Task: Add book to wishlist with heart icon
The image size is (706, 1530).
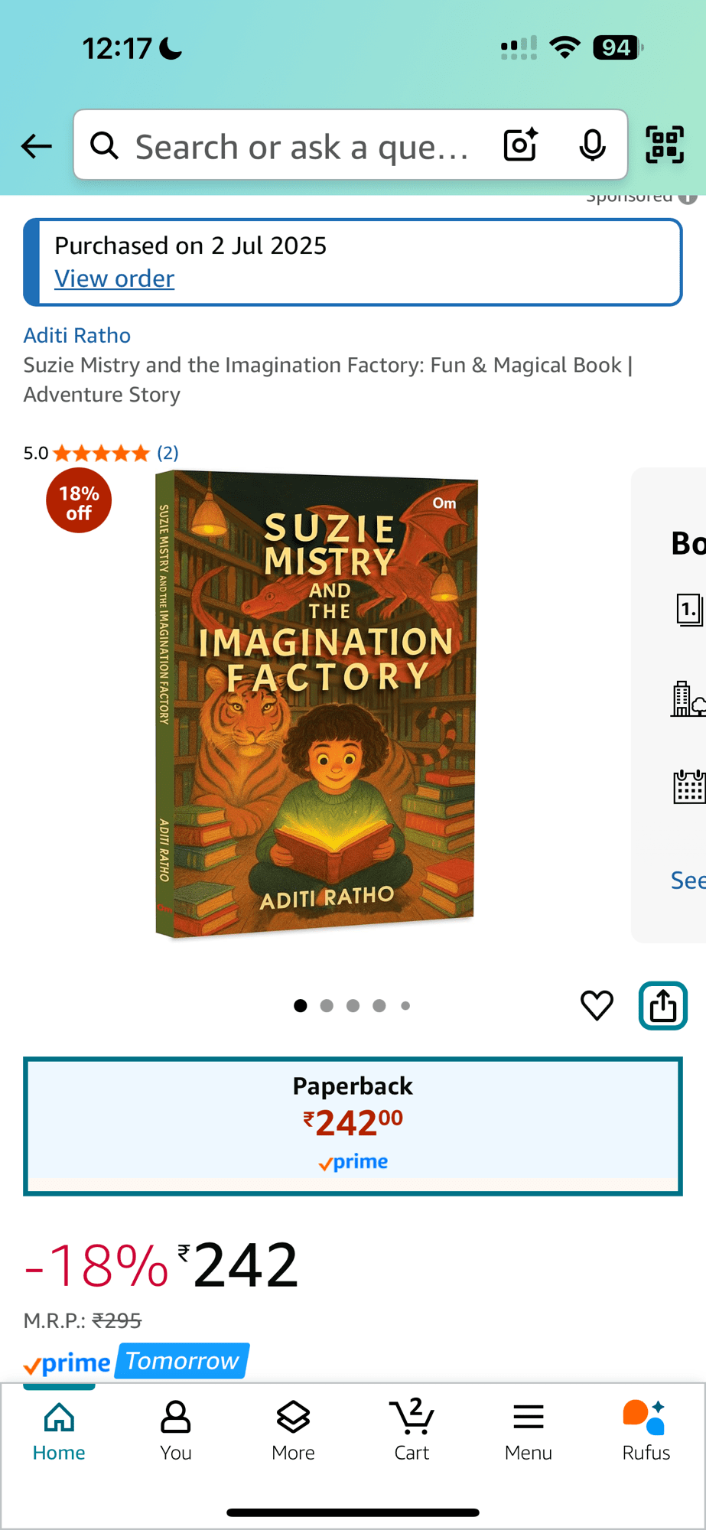Action: 597,1005
